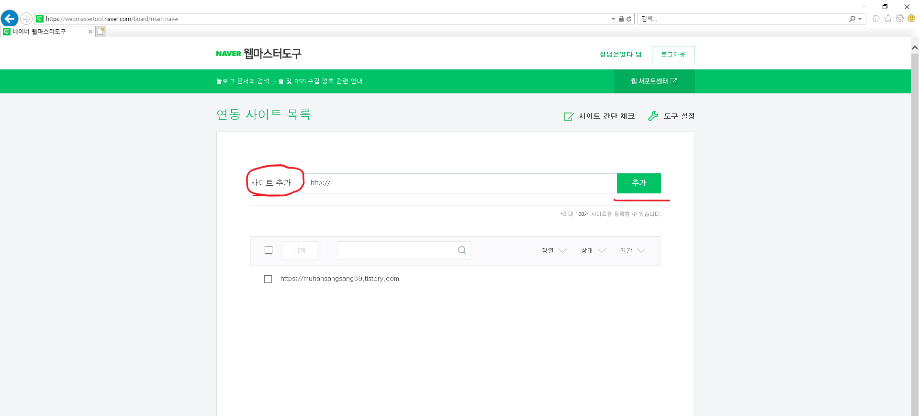Click the browser search magnifier icon
Image resolution: width=919 pixels, height=416 pixels.
tap(852, 19)
